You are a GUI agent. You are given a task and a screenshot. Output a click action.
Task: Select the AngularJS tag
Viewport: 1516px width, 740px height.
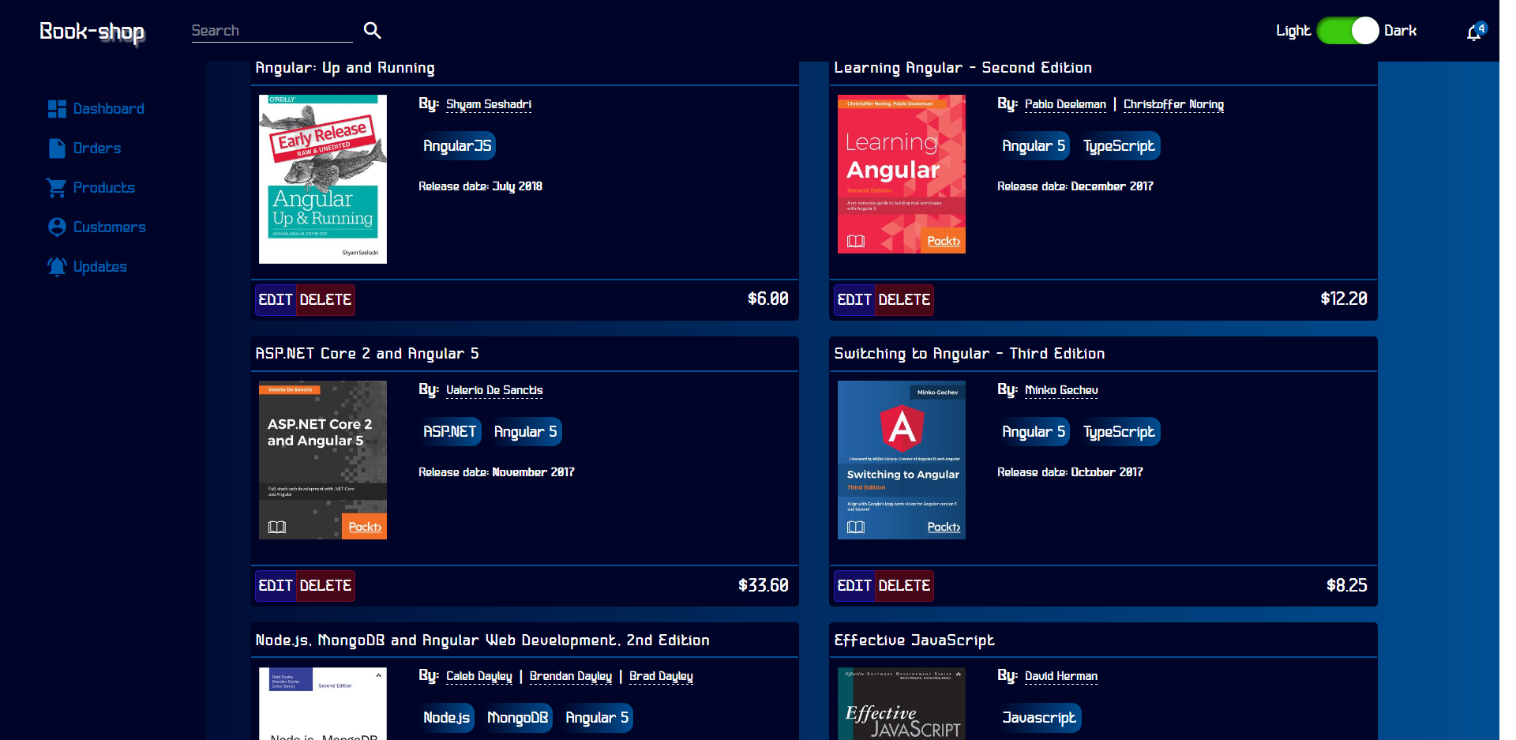(457, 146)
